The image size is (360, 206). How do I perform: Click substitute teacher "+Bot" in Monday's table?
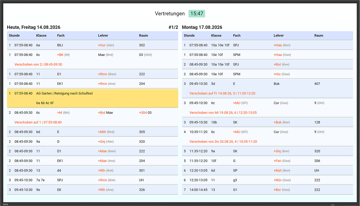coord(277,64)
